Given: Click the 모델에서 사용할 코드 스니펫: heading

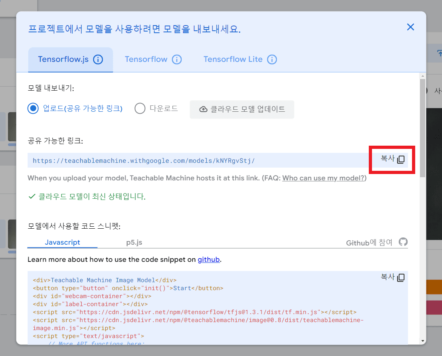Looking at the screenshot, I should pyautogui.click(x=74, y=226).
